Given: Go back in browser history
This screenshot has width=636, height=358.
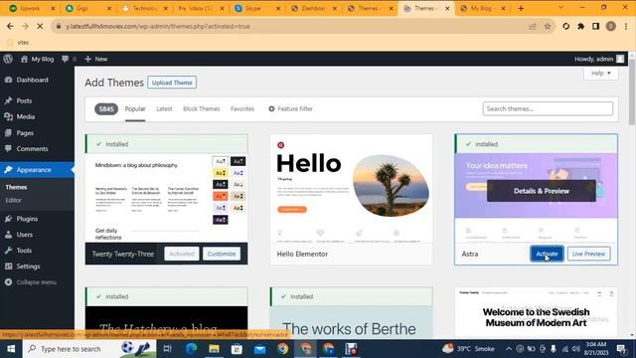Looking at the screenshot, I should 10,27.
